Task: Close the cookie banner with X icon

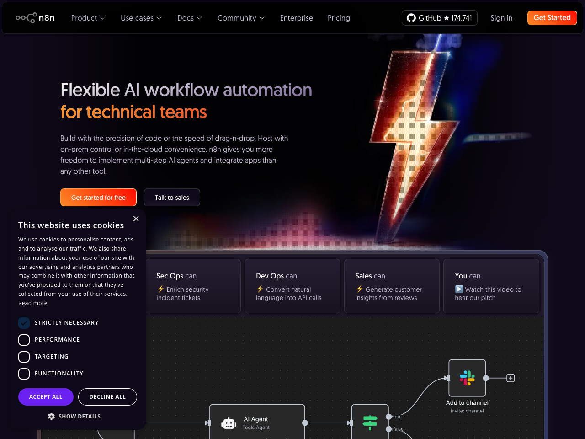Action: pos(136,219)
